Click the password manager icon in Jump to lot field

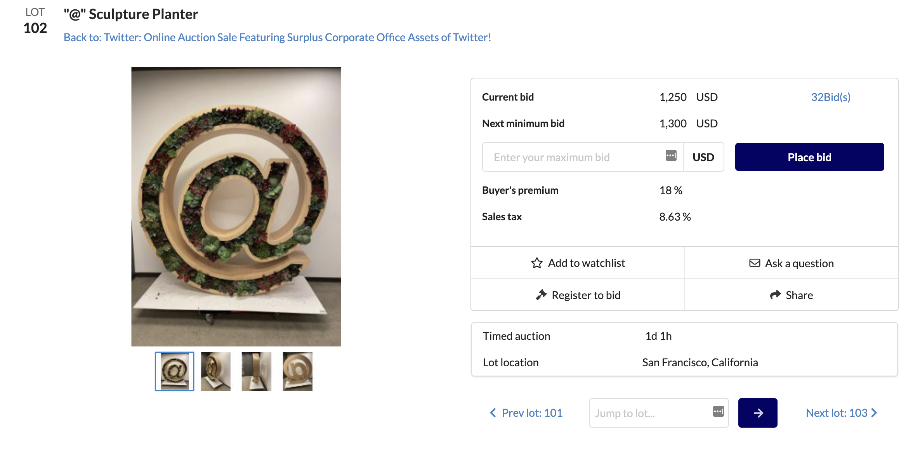tap(718, 411)
